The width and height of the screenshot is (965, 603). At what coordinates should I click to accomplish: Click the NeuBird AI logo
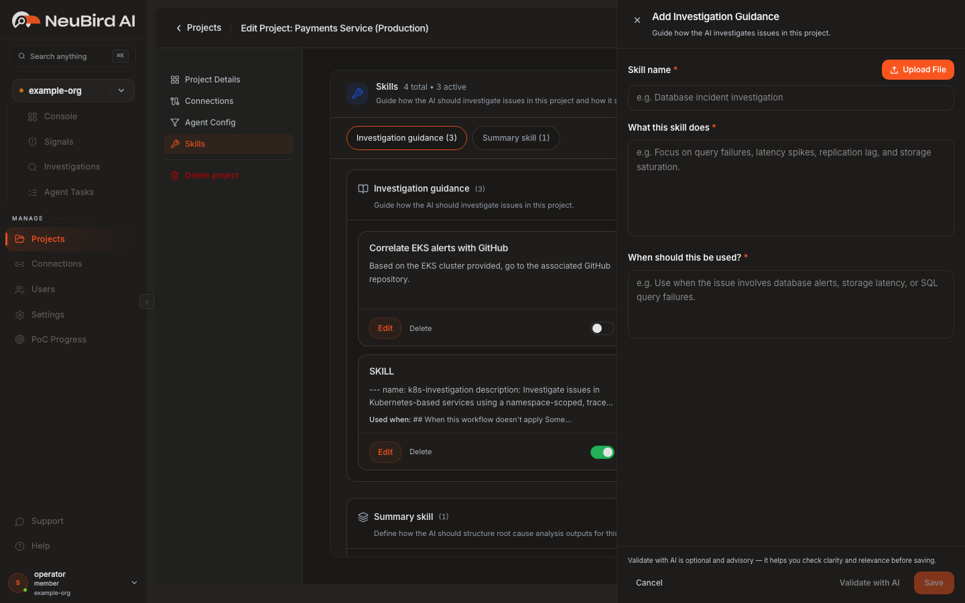[74, 21]
